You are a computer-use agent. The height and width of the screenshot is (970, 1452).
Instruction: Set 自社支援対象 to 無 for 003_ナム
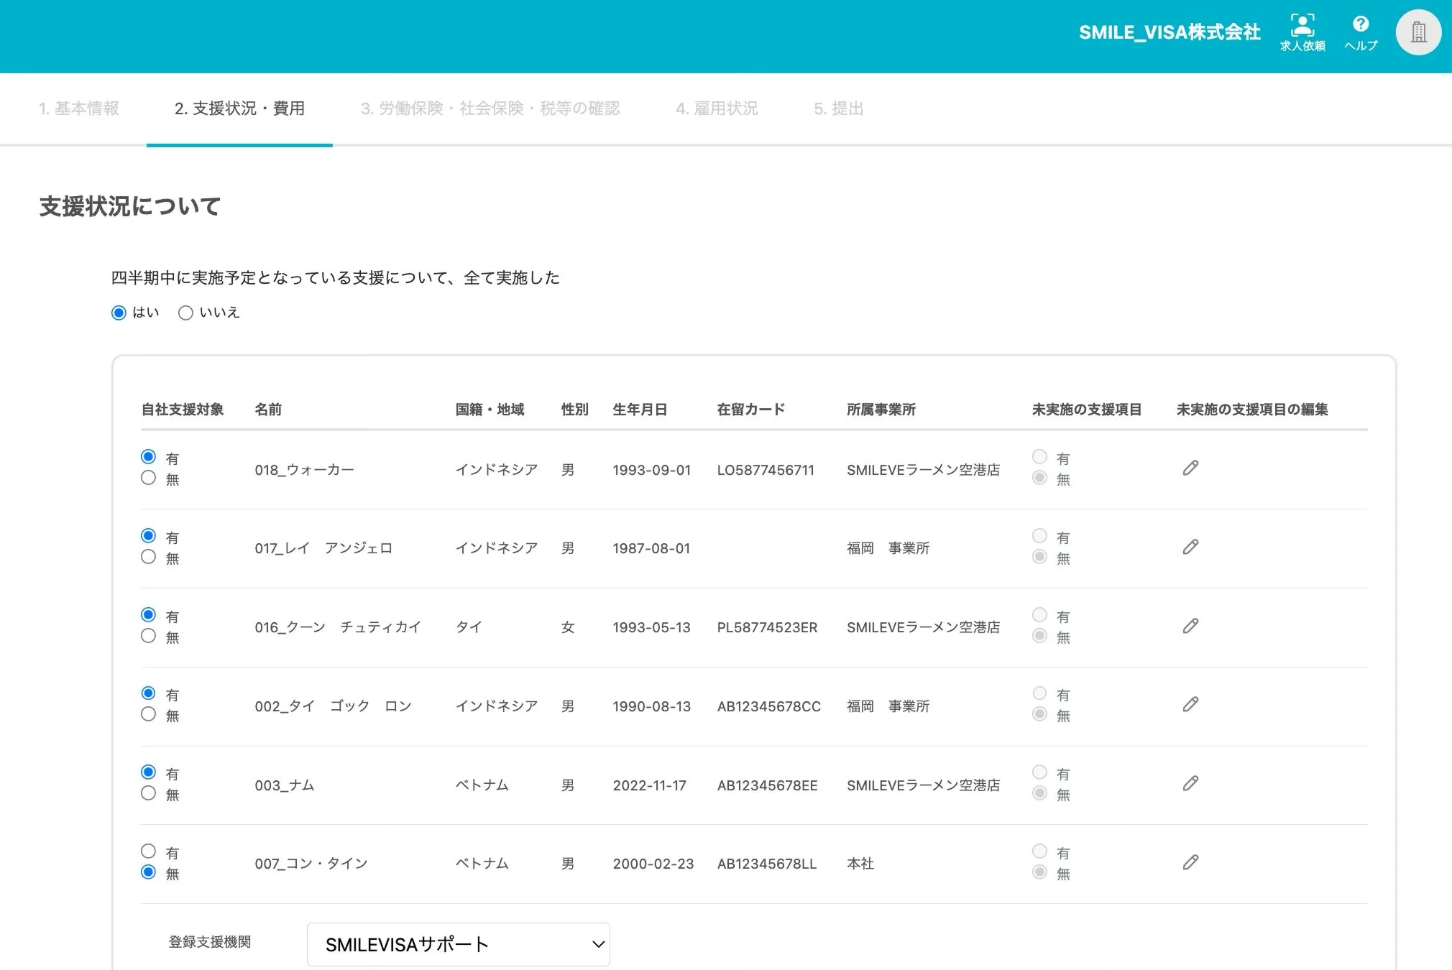tap(149, 793)
